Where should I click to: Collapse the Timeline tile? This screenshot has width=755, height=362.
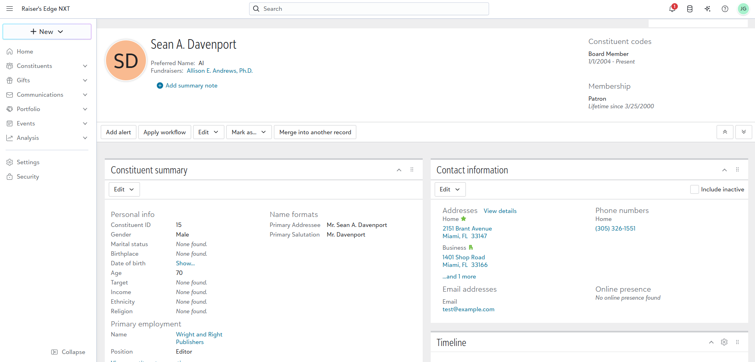click(x=711, y=342)
